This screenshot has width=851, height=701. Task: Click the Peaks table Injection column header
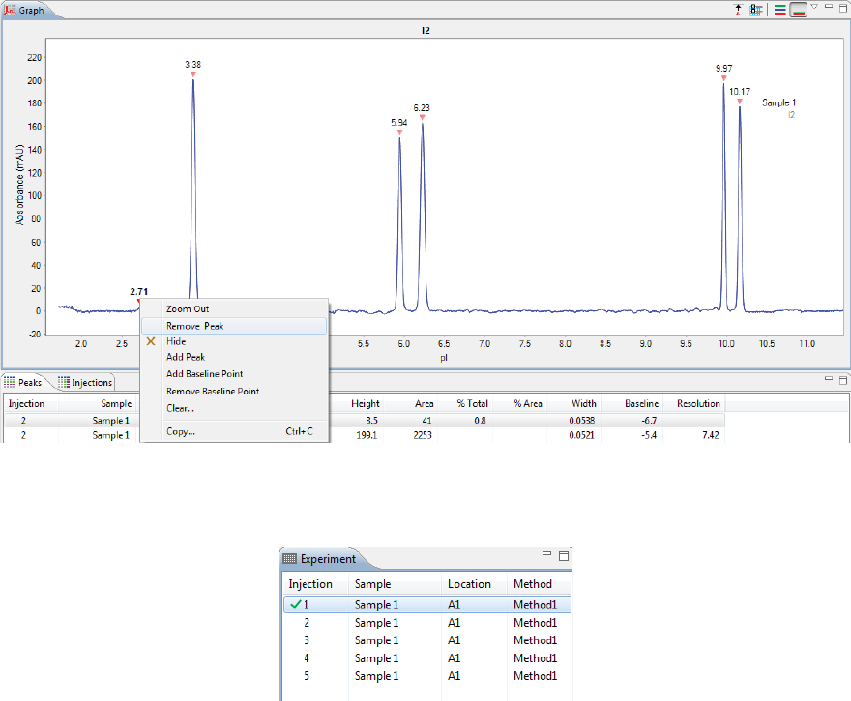click(x=27, y=403)
